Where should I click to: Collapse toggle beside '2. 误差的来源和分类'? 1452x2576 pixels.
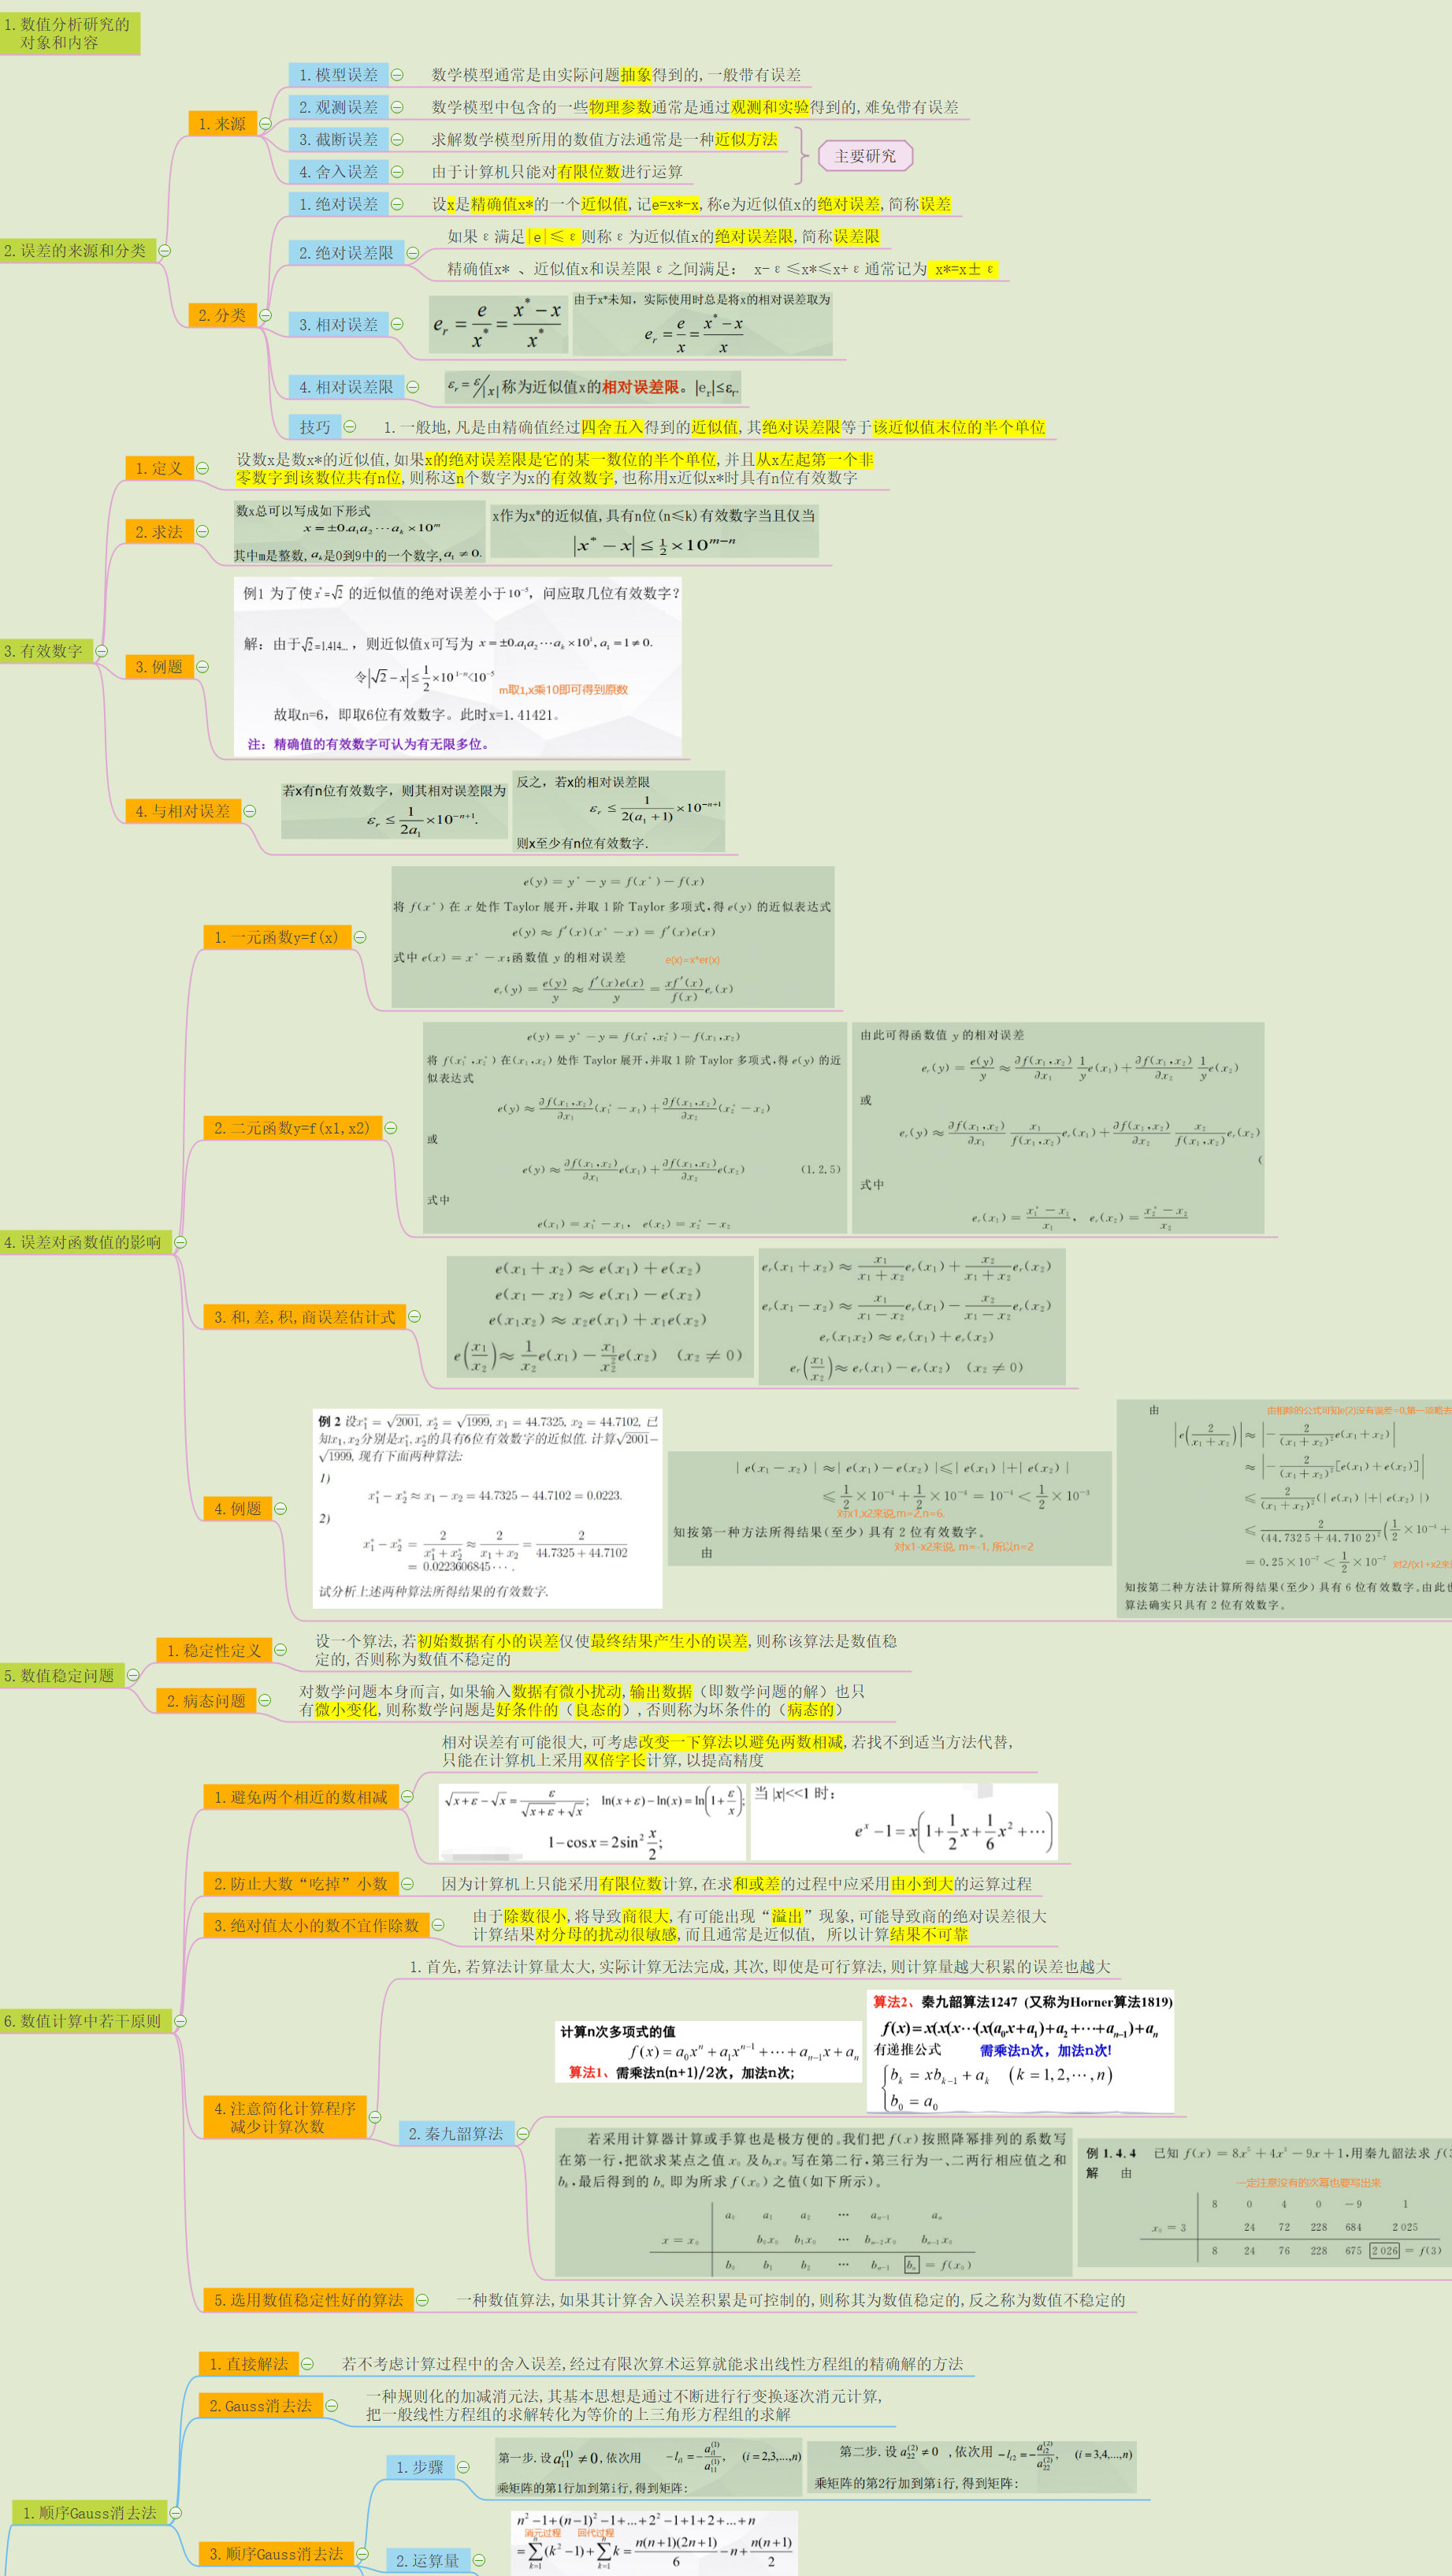point(165,251)
